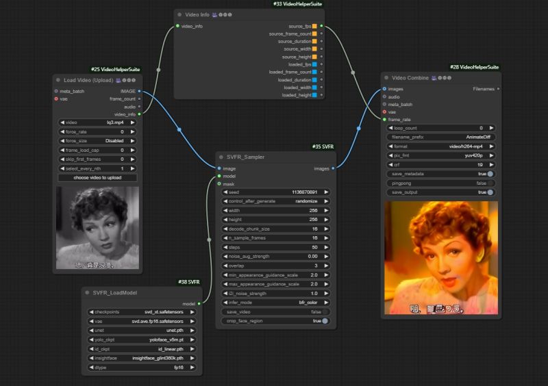Collapse the Load Video (Upload) node dot

click(x=58, y=80)
